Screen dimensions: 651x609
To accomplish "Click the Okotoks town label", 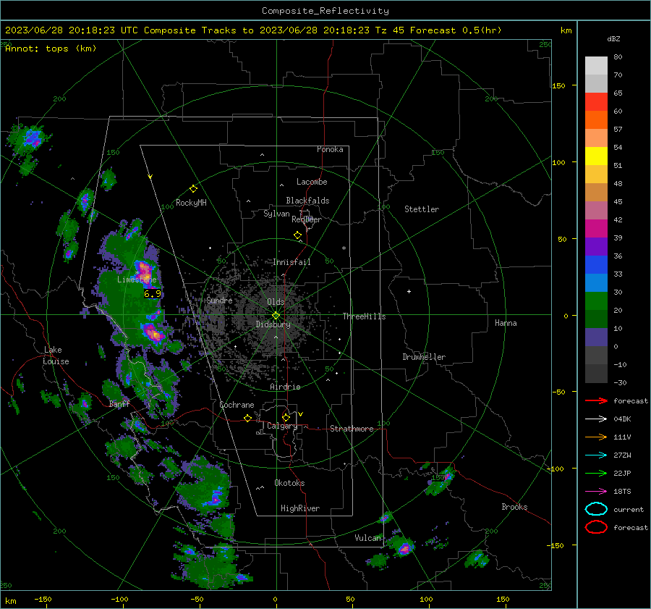I will (289, 483).
